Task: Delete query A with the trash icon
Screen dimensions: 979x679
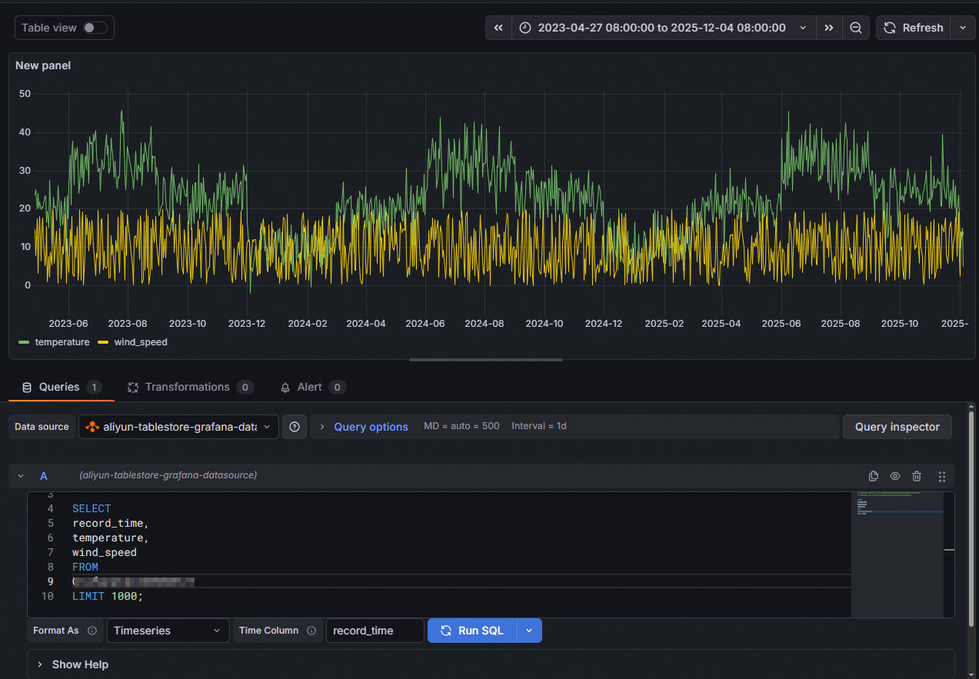Action: coord(917,476)
